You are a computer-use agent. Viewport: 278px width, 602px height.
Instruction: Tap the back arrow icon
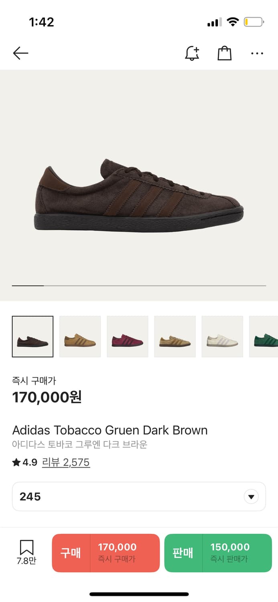20,53
